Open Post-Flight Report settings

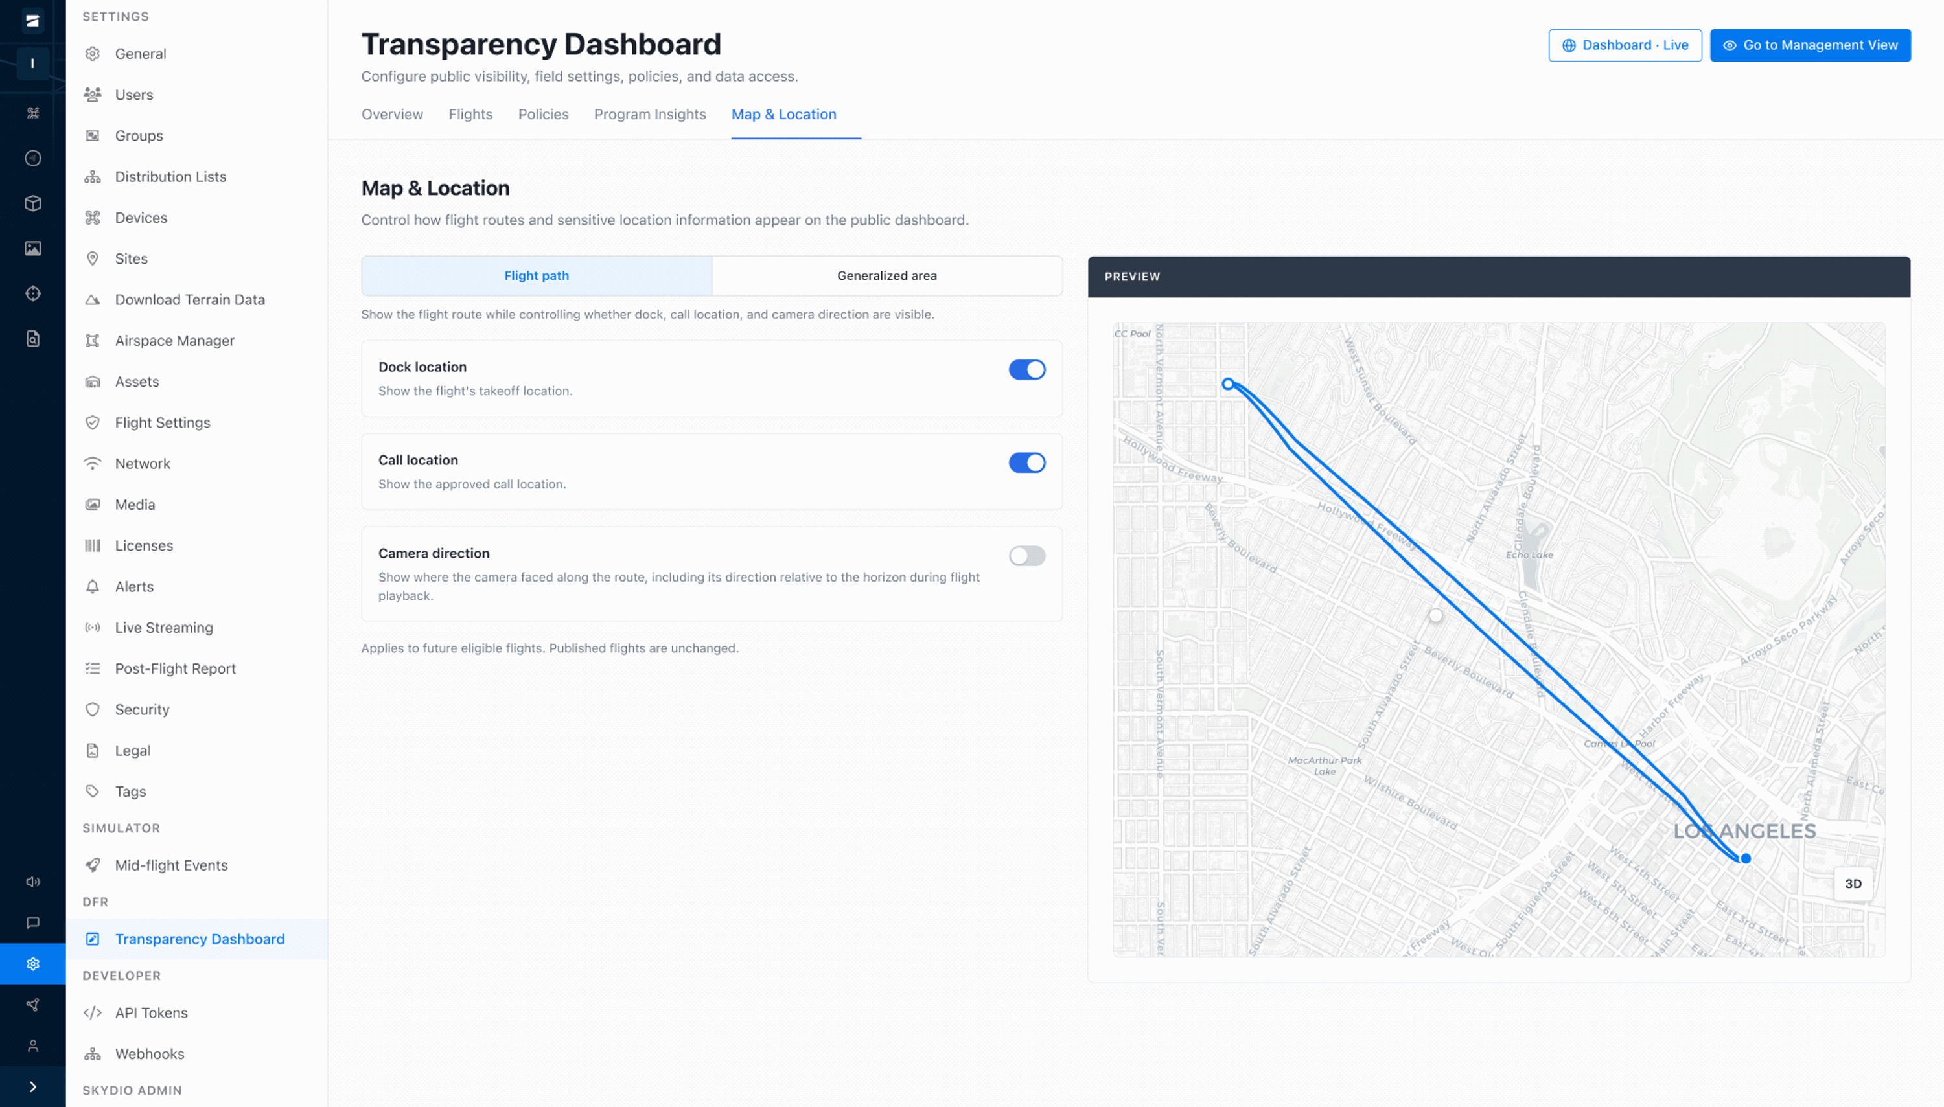pos(197,669)
